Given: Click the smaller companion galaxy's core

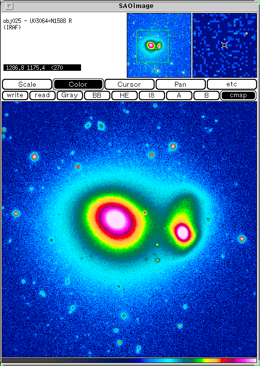Looking at the screenshot, I should (182, 232).
